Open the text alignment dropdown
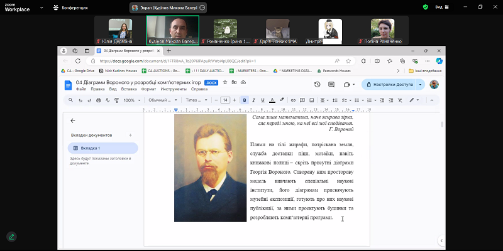Viewport: 503px width, 251px height. tap(324, 100)
